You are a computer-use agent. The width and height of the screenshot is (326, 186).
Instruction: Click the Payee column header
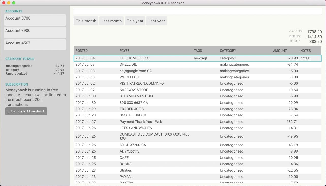[125, 51]
